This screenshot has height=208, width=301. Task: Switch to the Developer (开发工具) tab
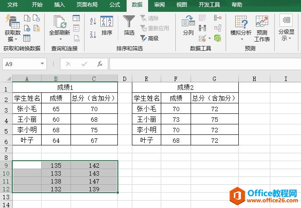coord(209,5)
